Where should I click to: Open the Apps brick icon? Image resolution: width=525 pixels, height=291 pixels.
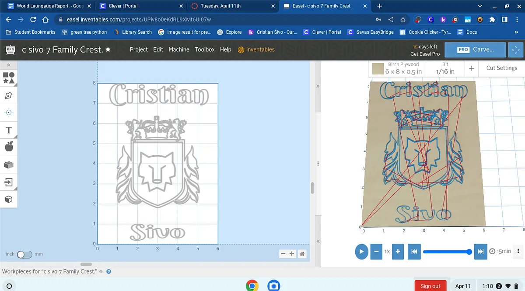tap(9, 165)
